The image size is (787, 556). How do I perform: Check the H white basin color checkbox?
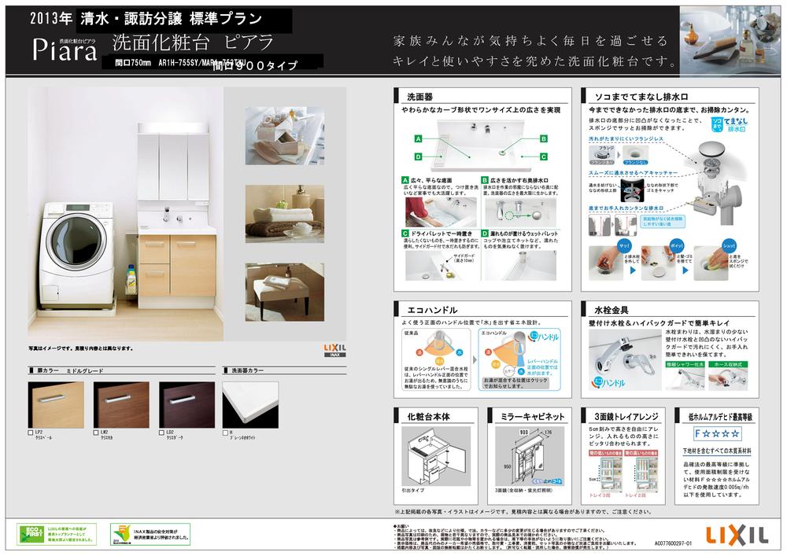[x=225, y=433]
